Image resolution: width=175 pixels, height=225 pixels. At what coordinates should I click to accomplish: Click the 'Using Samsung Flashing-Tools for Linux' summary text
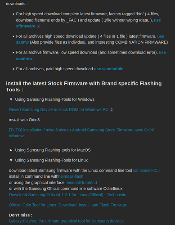click(51, 160)
